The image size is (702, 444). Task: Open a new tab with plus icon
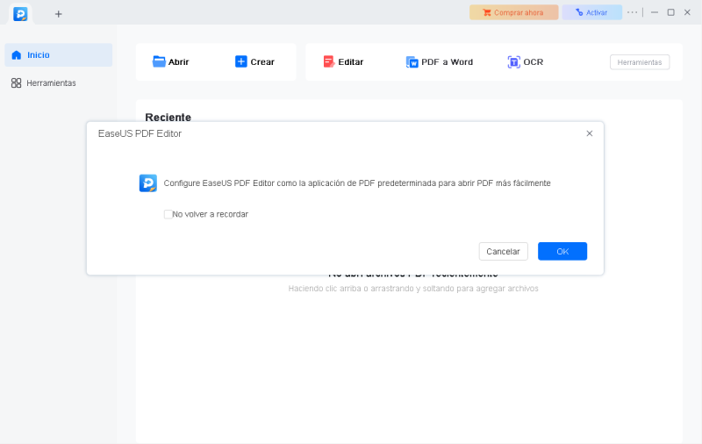tap(58, 14)
